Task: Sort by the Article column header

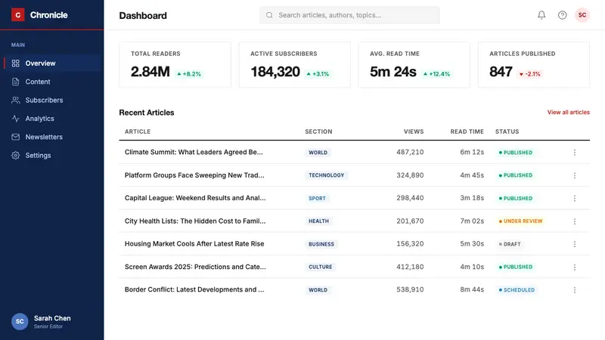Action: point(138,131)
